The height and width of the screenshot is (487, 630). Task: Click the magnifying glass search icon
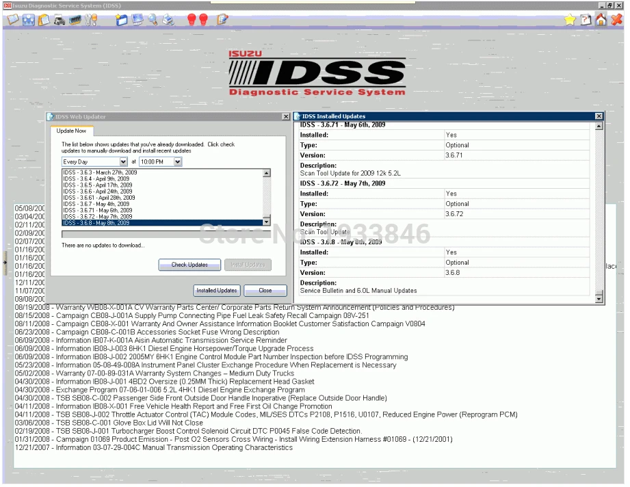point(153,20)
